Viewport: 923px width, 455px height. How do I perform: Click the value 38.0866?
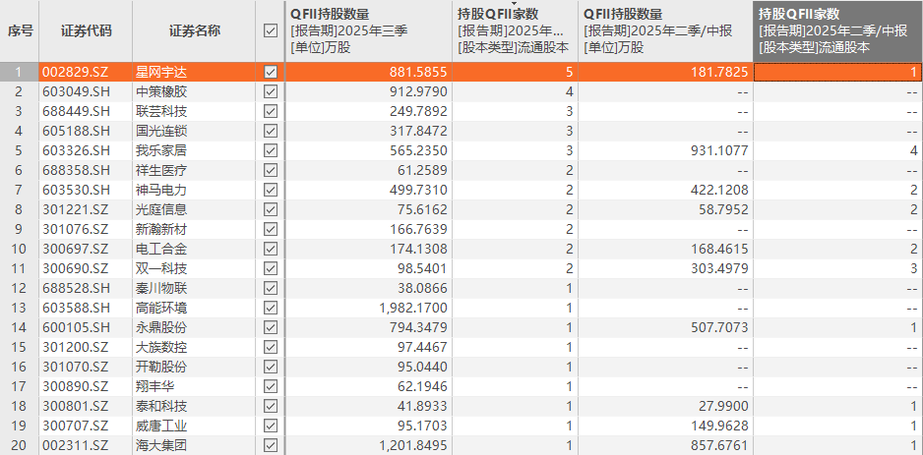pyautogui.click(x=421, y=288)
